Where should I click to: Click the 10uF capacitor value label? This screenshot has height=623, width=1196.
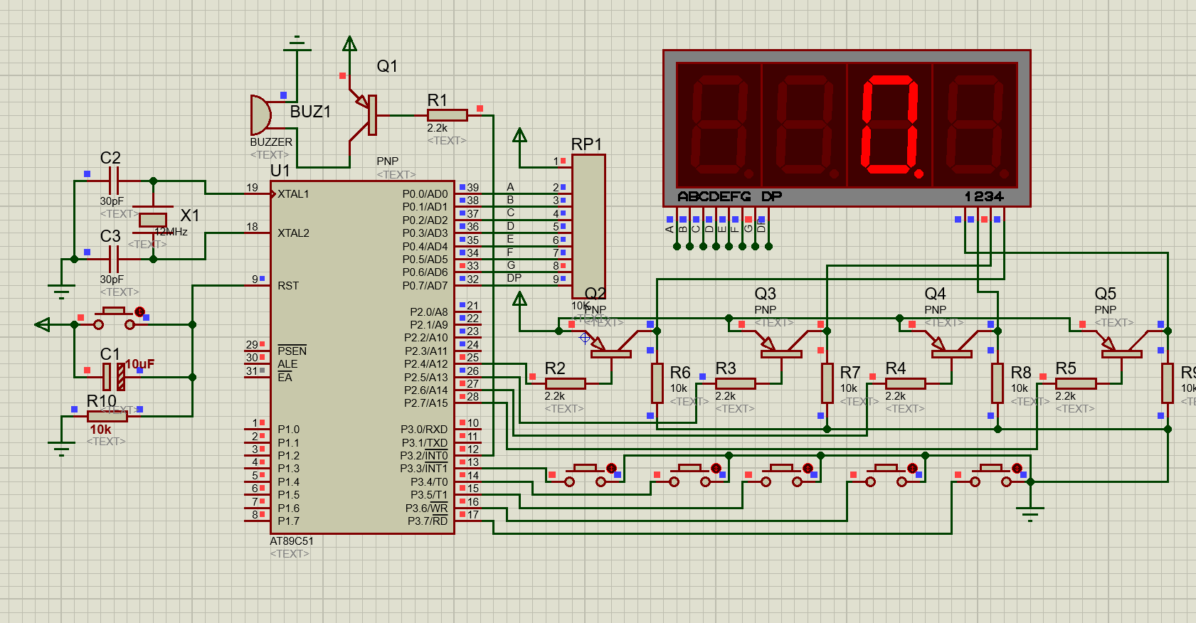139,364
